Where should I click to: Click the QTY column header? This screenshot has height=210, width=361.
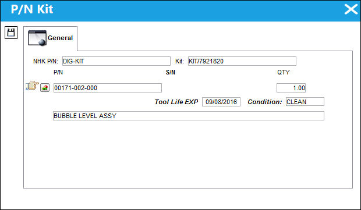tap(284, 72)
